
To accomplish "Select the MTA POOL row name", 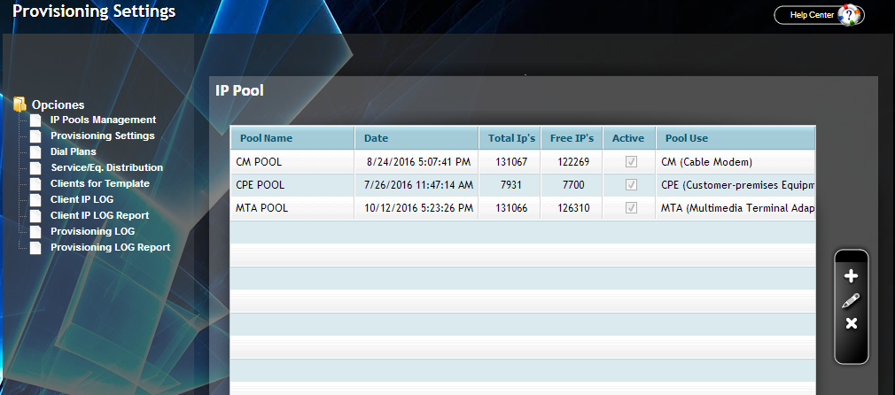I will (x=261, y=208).
